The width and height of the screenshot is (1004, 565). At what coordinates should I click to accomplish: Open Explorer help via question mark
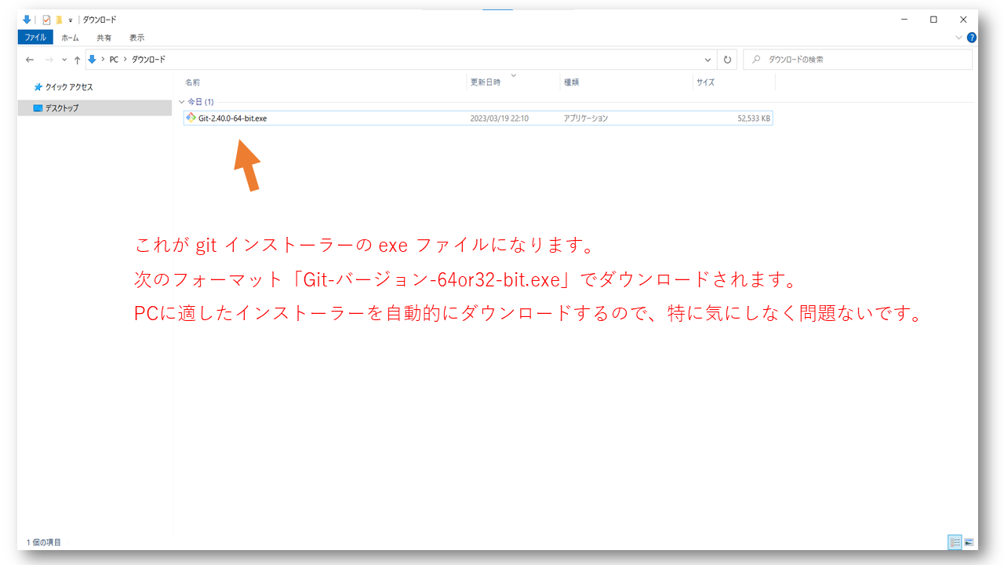[x=972, y=38]
